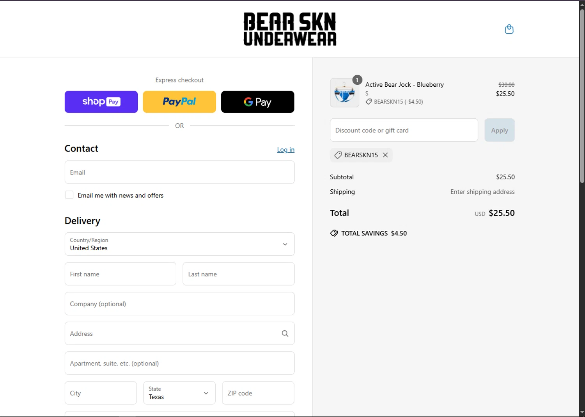Click the TOTAL SAVINGS $4.50 text
The image size is (585, 417).
[374, 233]
